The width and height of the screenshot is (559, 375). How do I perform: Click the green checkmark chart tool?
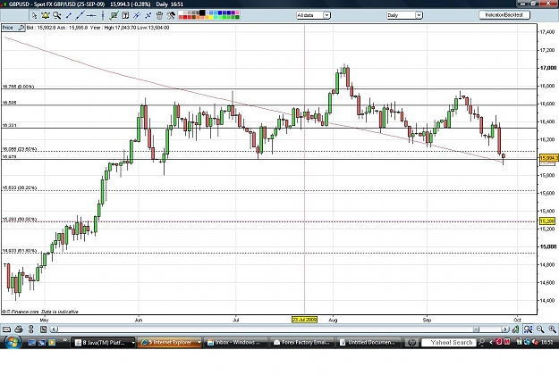[114, 15]
